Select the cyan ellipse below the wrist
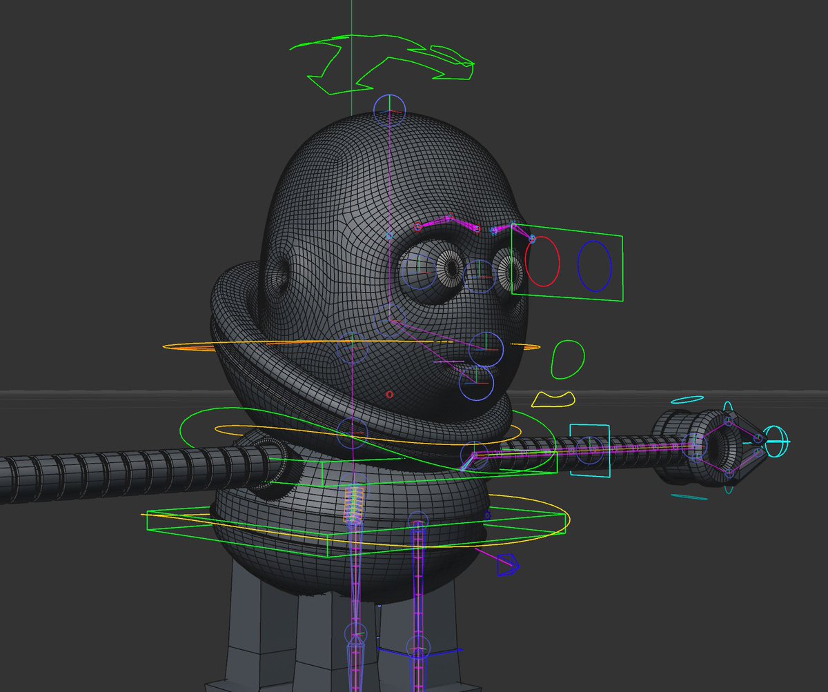 pyautogui.click(x=689, y=497)
